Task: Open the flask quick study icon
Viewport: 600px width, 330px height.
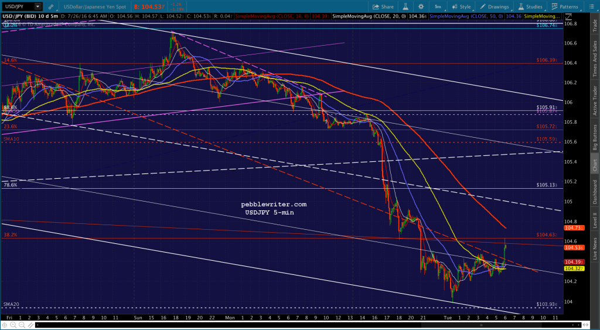Action: pos(405,6)
